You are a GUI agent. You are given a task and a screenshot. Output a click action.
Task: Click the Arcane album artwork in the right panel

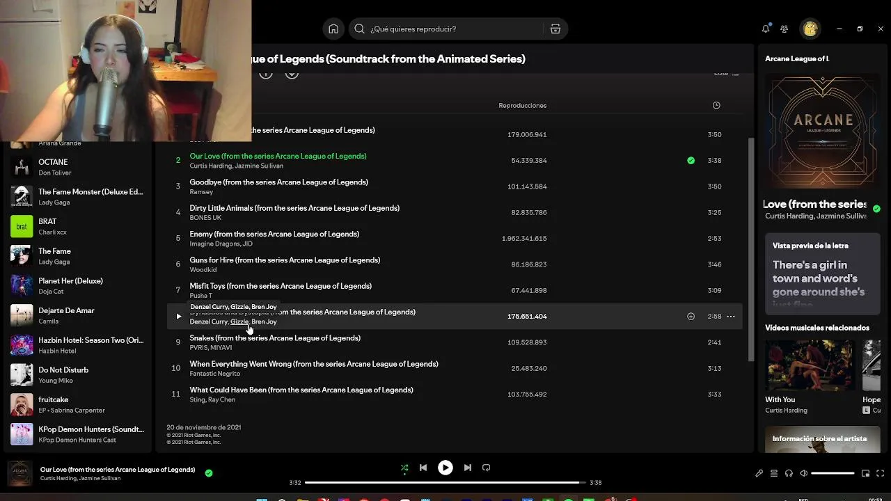(x=822, y=131)
